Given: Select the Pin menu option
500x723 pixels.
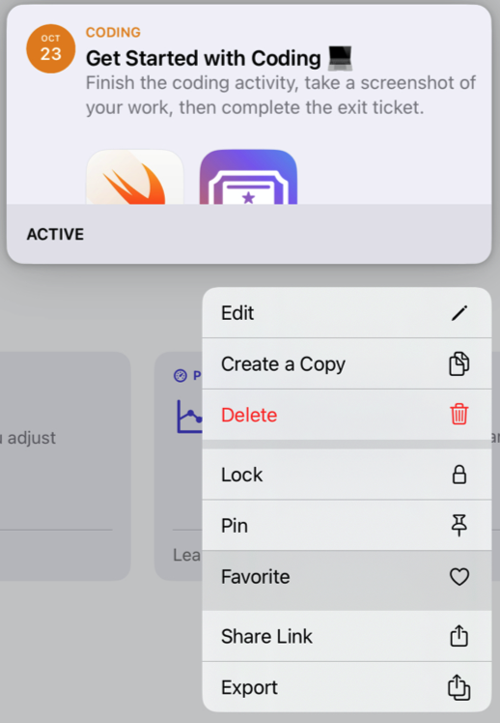Looking at the screenshot, I should tap(347, 525).
